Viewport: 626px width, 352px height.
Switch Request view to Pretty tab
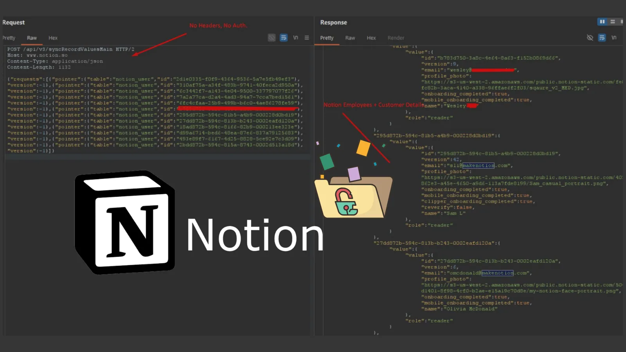(x=9, y=38)
